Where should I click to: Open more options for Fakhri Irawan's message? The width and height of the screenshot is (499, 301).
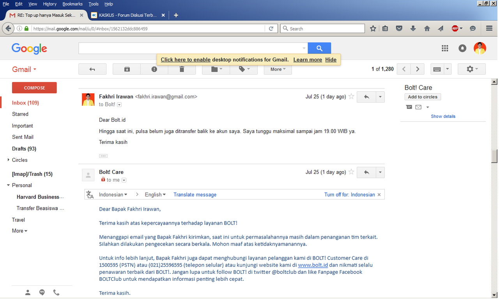click(x=380, y=97)
